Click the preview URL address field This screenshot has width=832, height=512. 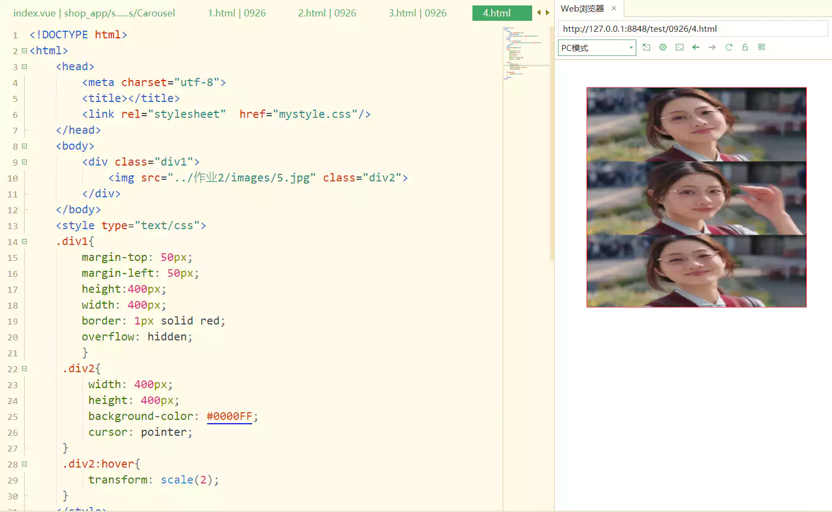(693, 29)
